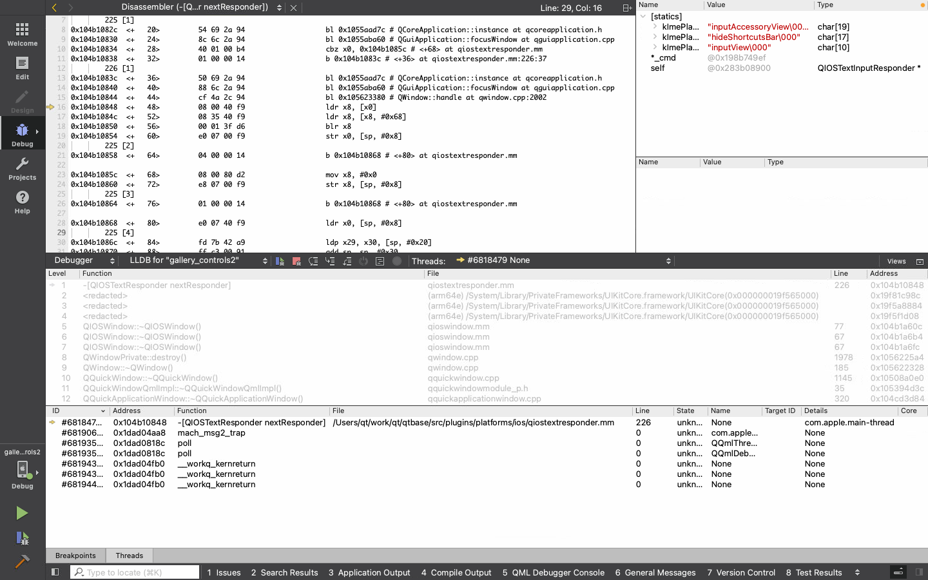Split the editor view
Viewport: 928px width, 580px height.
[627, 8]
